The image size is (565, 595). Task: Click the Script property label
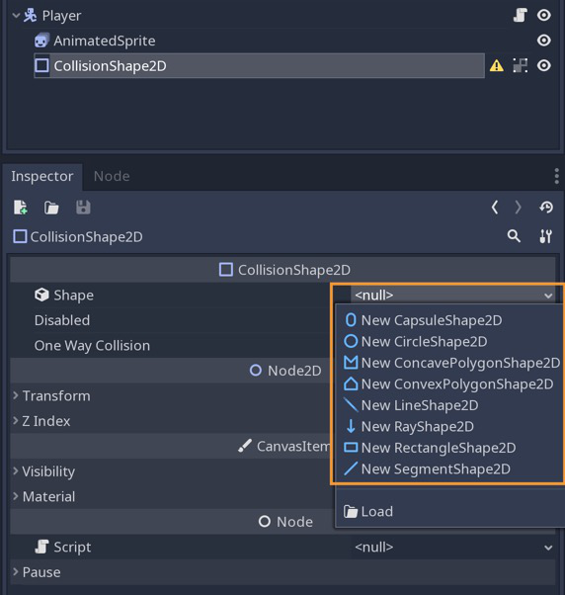click(72, 548)
